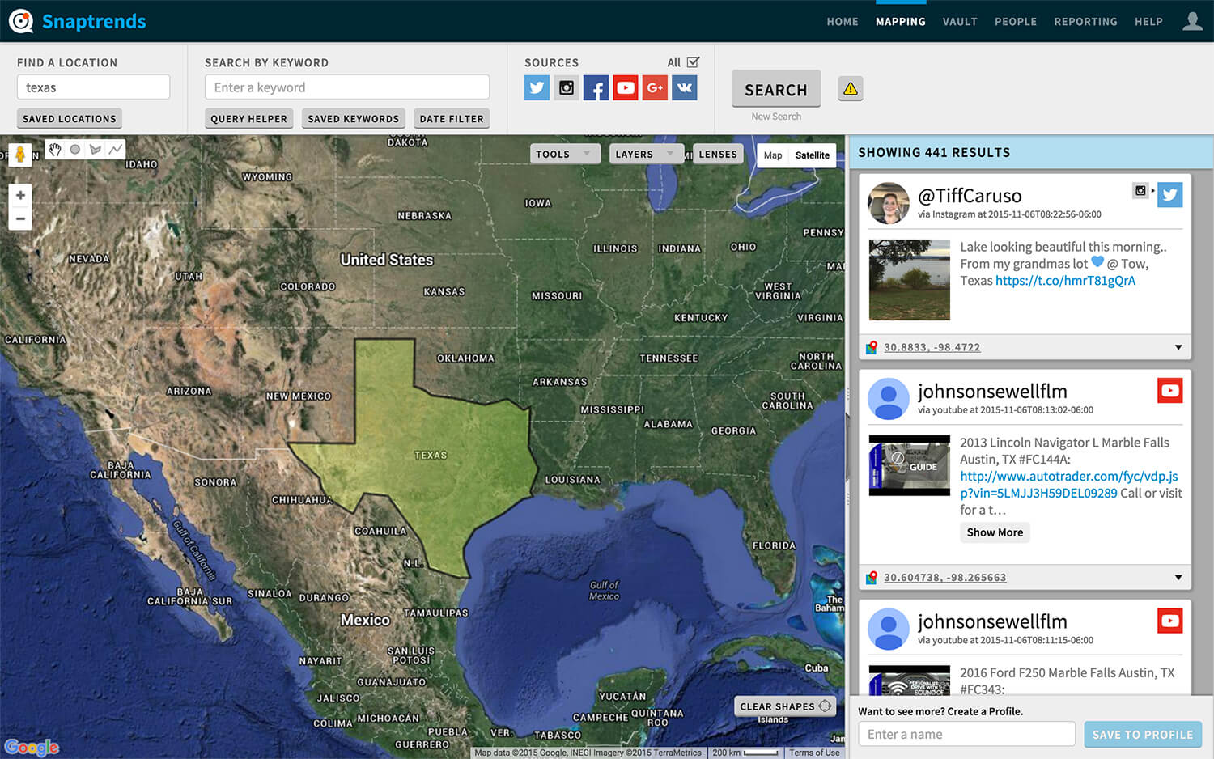Select the polyline drawing tool

point(116,149)
